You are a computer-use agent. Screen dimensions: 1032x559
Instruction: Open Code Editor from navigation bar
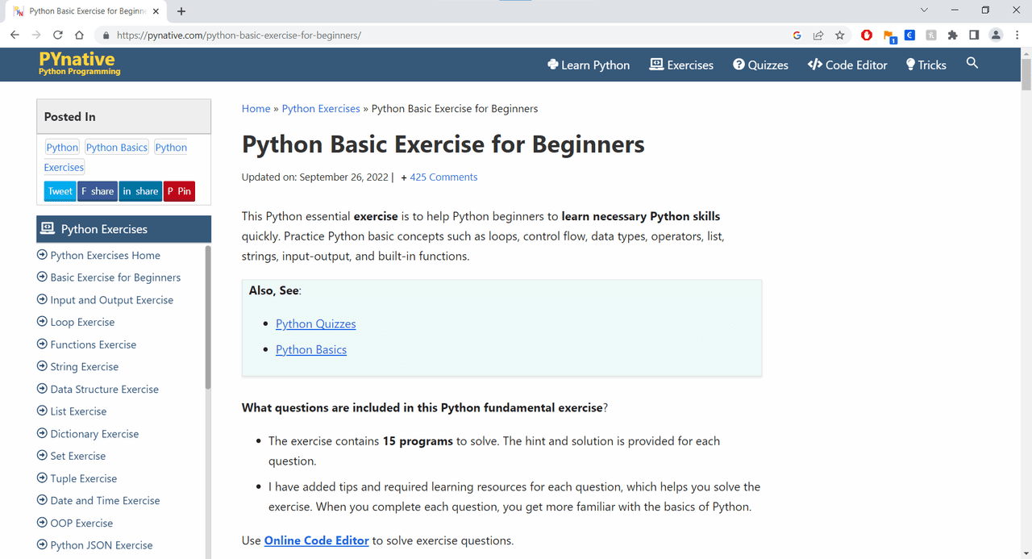coord(847,65)
